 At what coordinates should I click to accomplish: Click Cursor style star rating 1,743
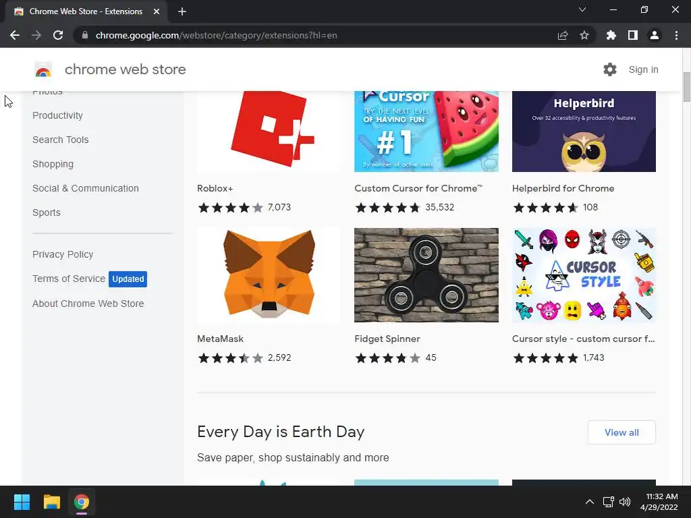[558, 357]
